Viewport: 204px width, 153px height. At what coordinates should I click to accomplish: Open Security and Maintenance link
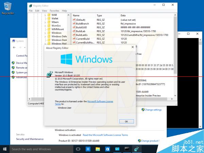30,139
